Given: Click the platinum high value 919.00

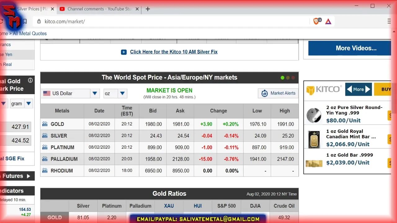Looking at the screenshot, I should (x=287, y=147).
